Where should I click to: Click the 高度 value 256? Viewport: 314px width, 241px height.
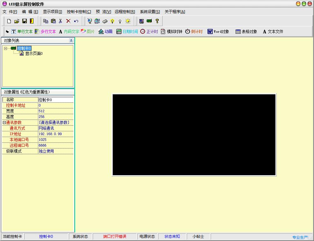(56, 117)
